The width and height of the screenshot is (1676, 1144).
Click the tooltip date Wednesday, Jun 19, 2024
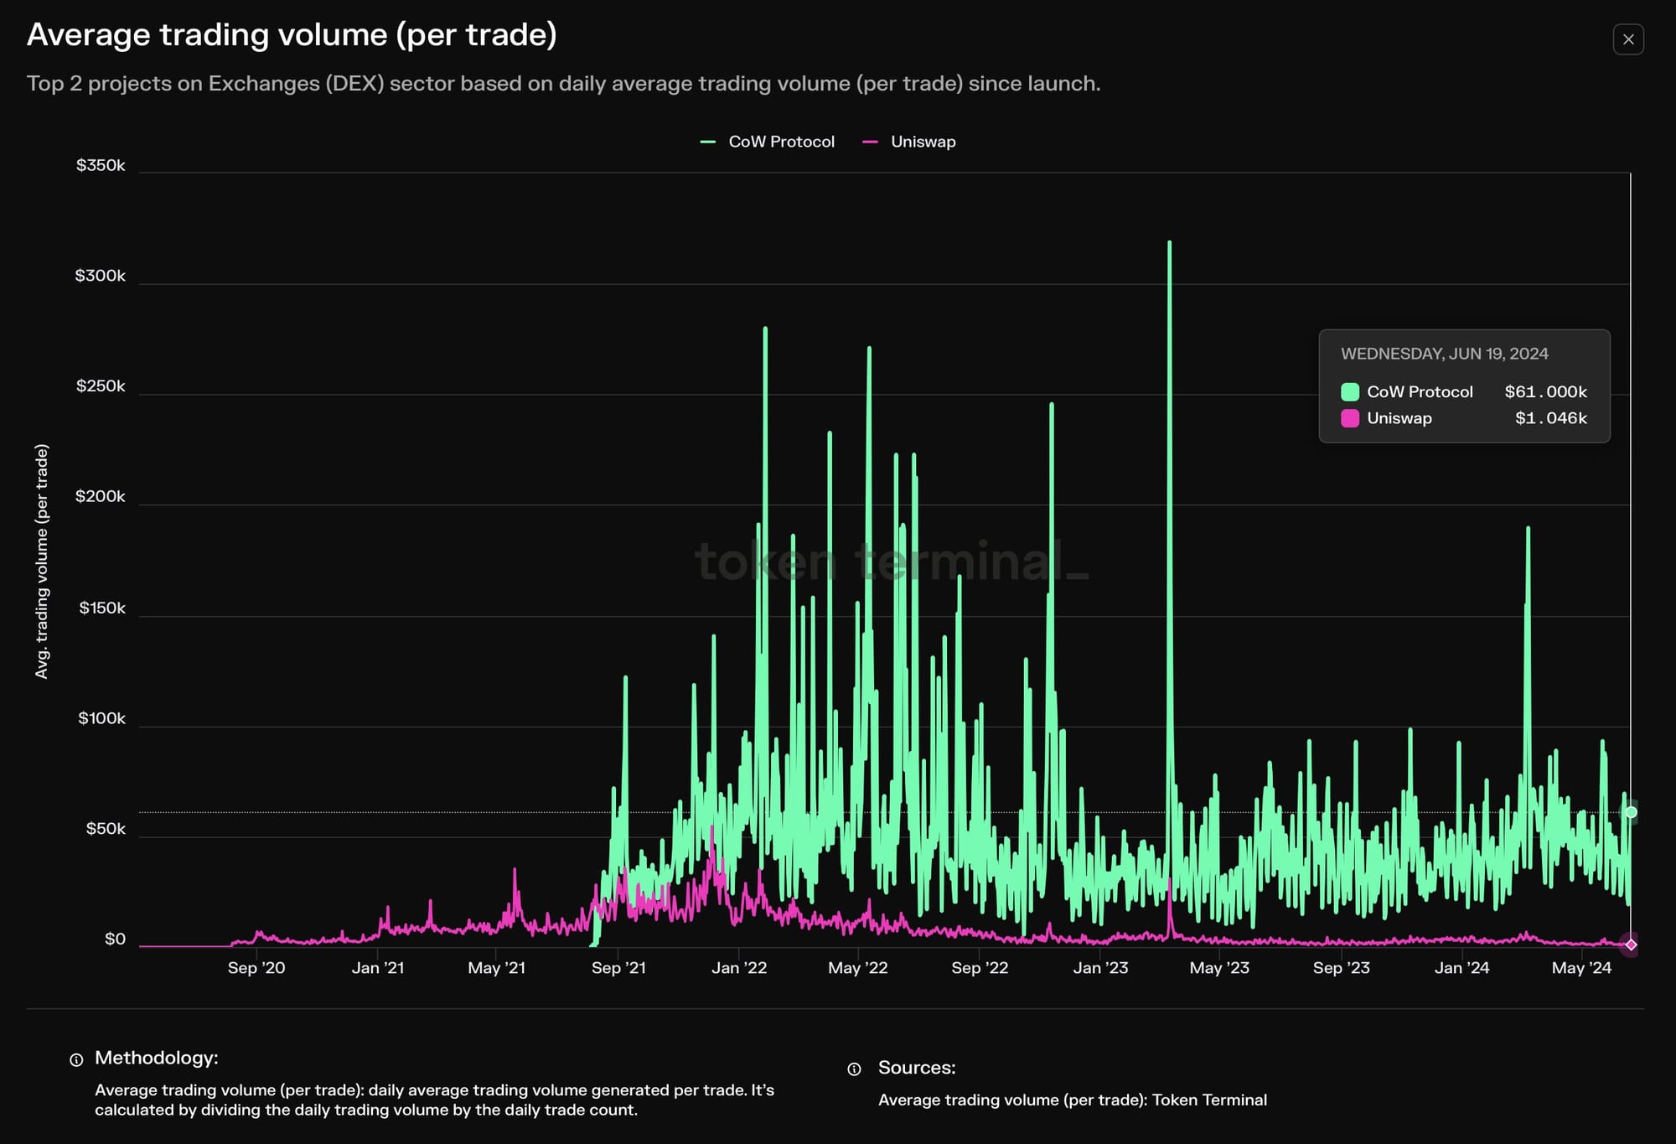(1444, 354)
